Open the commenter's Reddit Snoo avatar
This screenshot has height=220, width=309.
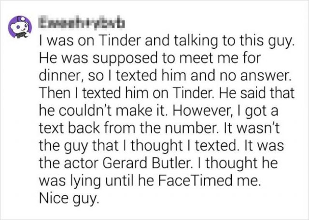20,27
